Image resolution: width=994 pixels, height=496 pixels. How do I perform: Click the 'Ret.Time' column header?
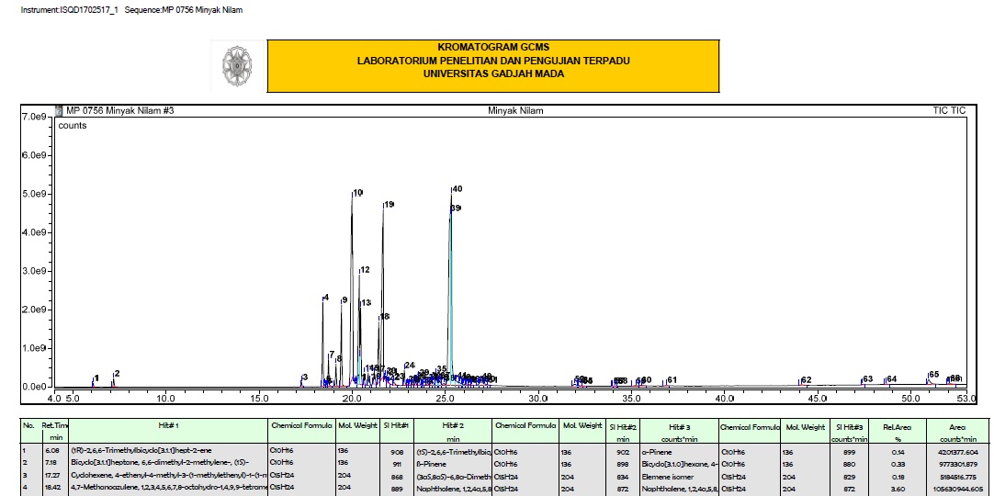tap(55, 425)
